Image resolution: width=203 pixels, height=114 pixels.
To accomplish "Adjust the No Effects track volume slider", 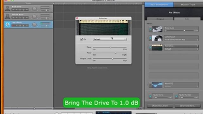I will [46, 26].
